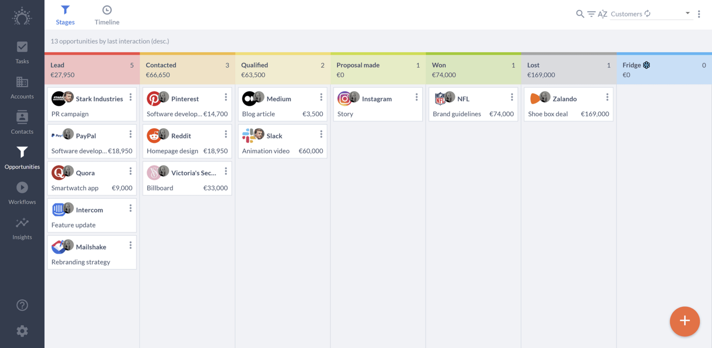The width and height of the screenshot is (712, 348).
Task: Navigate to Workflows via the sidebar icon
Action: point(22,192)
